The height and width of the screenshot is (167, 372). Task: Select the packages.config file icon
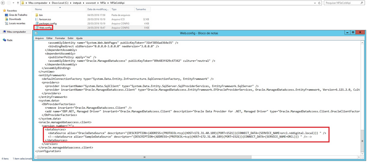click(x=36, y=23)
